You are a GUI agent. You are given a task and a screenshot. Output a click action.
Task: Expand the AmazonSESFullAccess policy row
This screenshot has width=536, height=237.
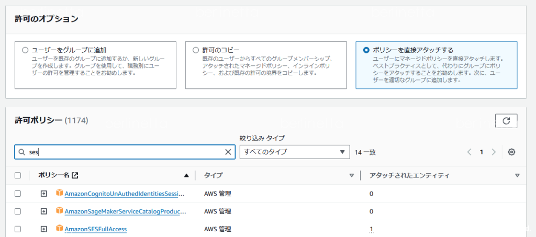44,229
